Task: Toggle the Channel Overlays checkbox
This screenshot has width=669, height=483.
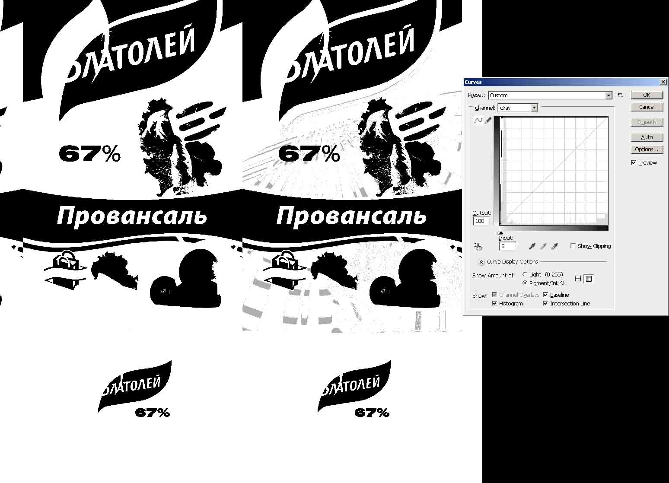Action: pyautogui.click(x=494, y=295)
